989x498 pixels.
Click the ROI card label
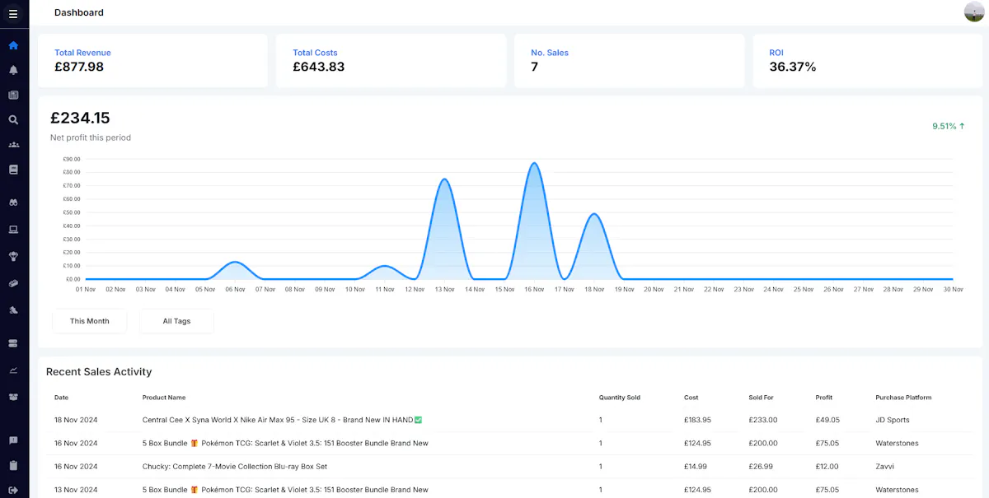coord(776,53)
